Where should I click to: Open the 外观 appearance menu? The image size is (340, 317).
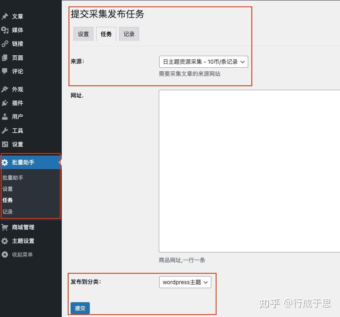pyautogui.click(x=18, y=89)
